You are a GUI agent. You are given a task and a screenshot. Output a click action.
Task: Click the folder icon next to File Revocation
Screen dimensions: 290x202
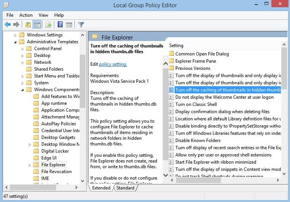[x=36, y=172]
